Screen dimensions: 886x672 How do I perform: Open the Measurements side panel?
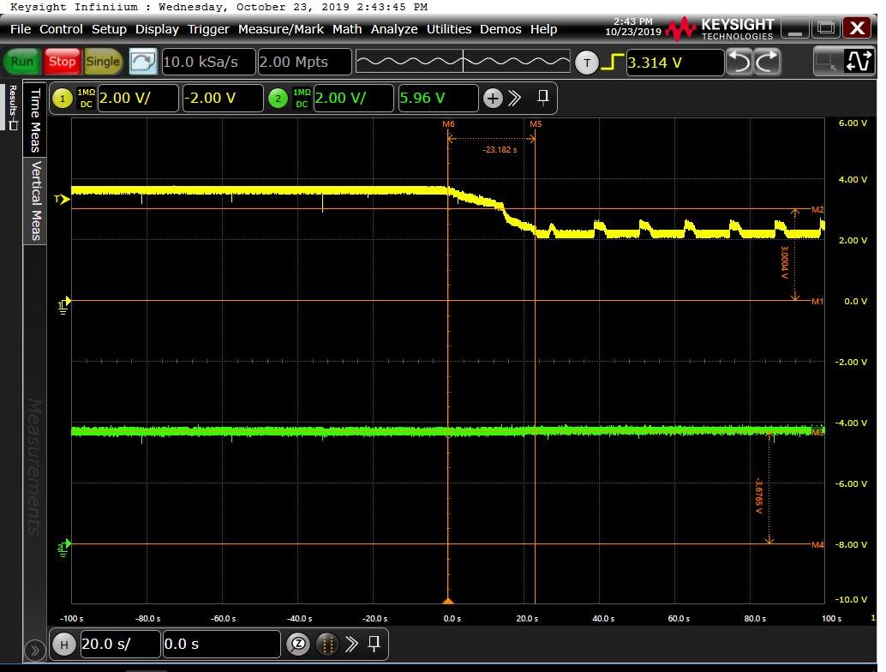(35, 467)
